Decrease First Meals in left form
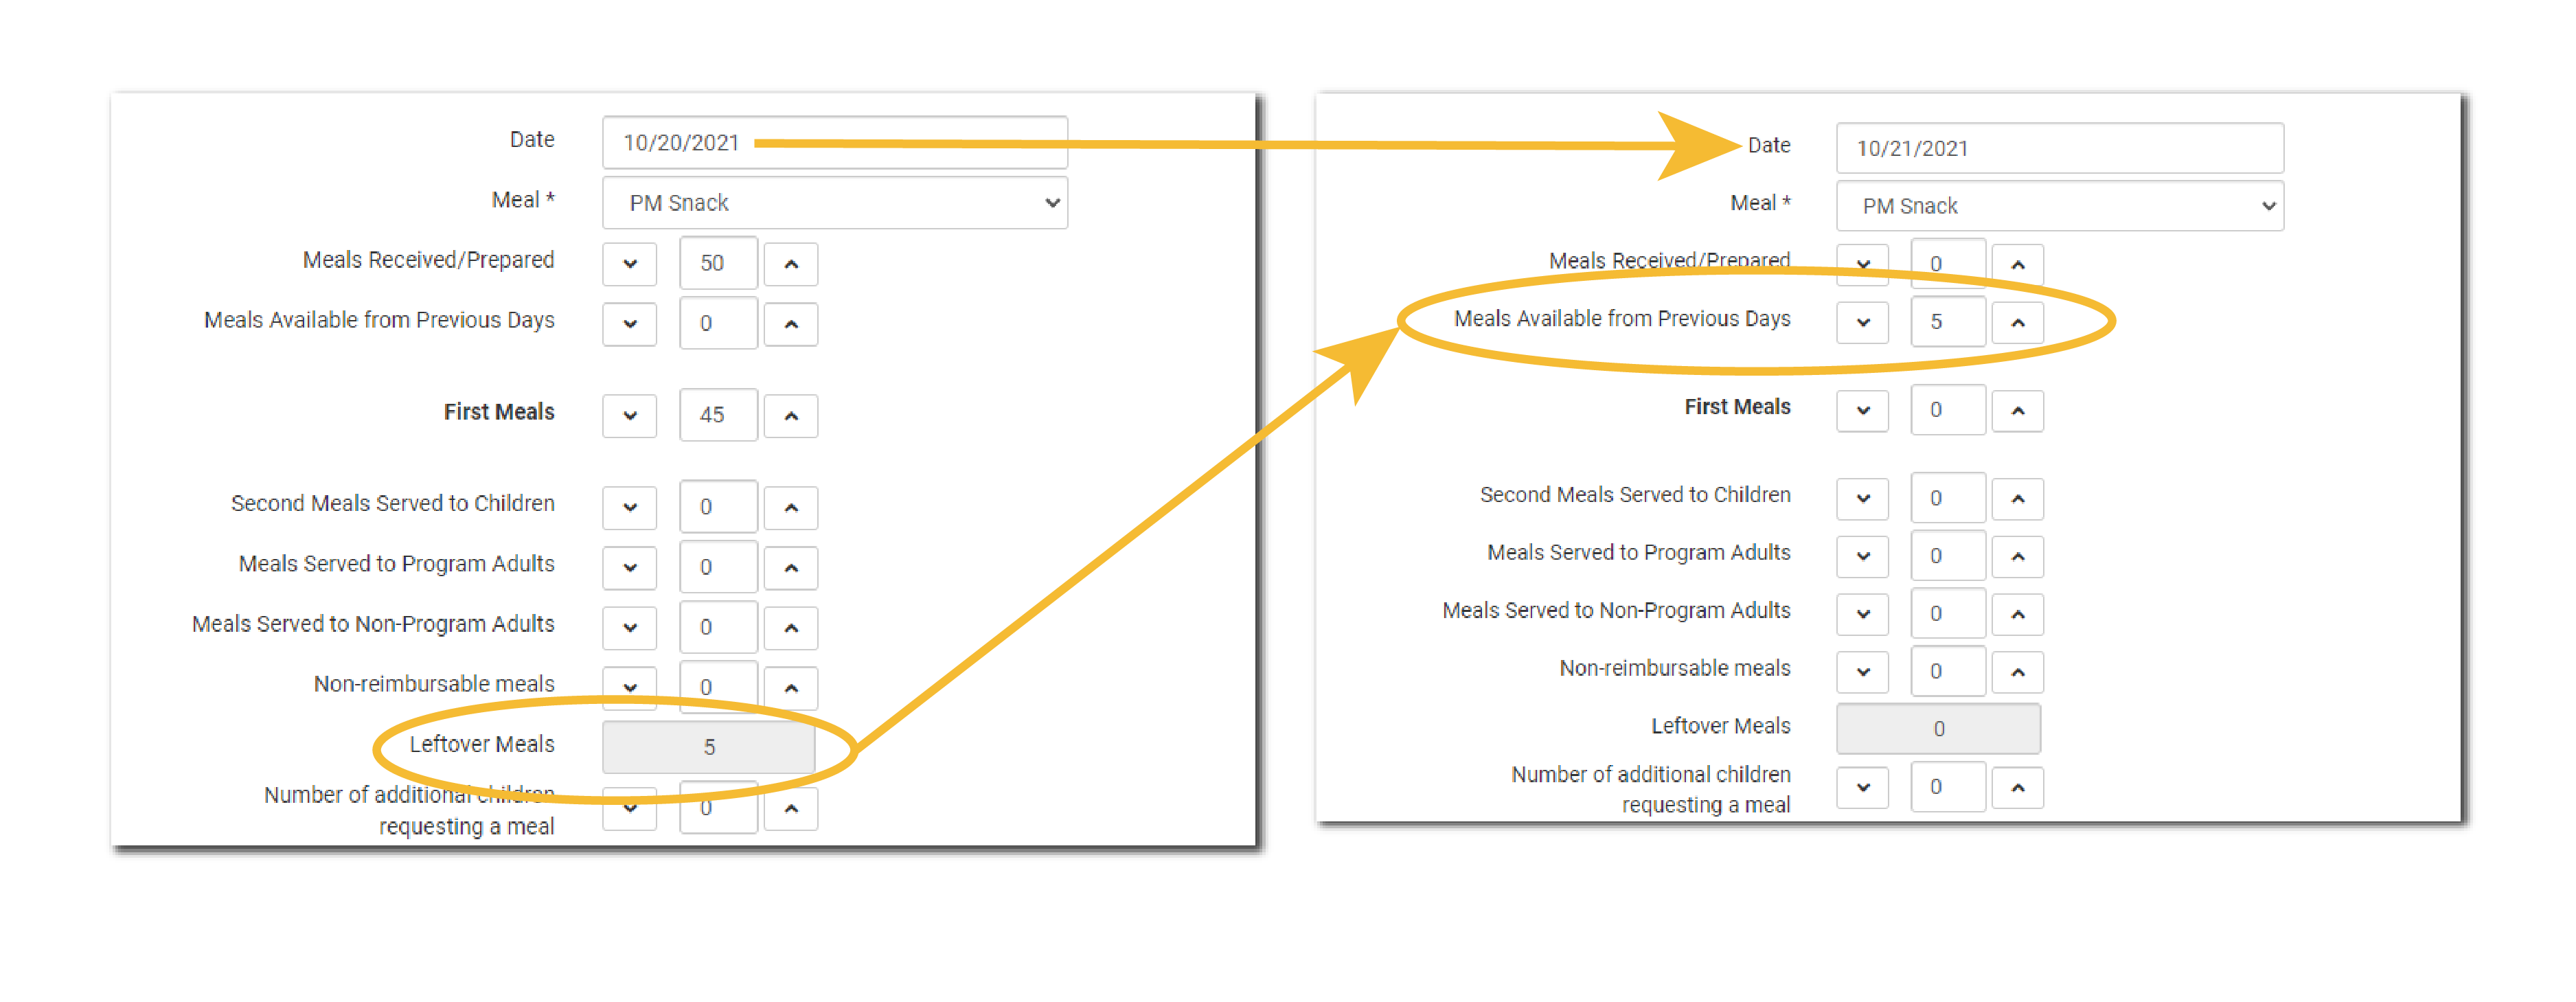 click(629, 416)
